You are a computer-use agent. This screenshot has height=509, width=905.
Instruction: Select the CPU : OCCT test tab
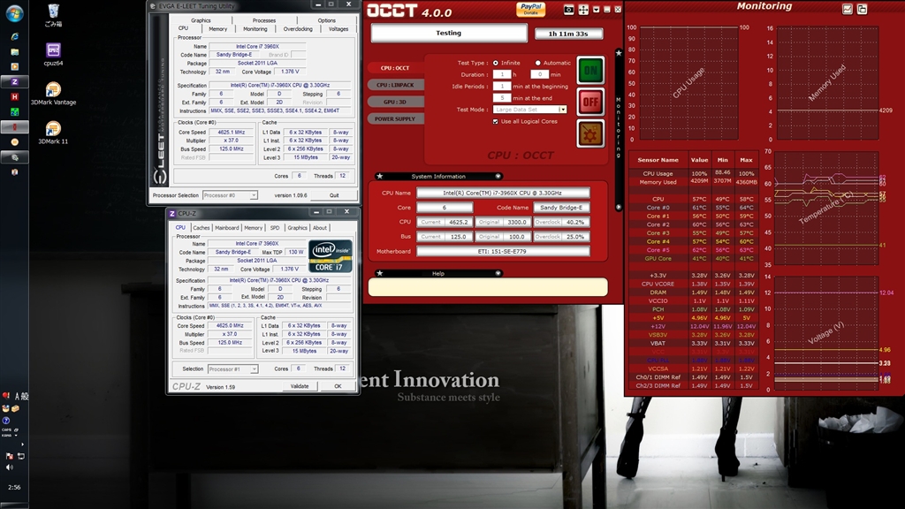point(395,68)
